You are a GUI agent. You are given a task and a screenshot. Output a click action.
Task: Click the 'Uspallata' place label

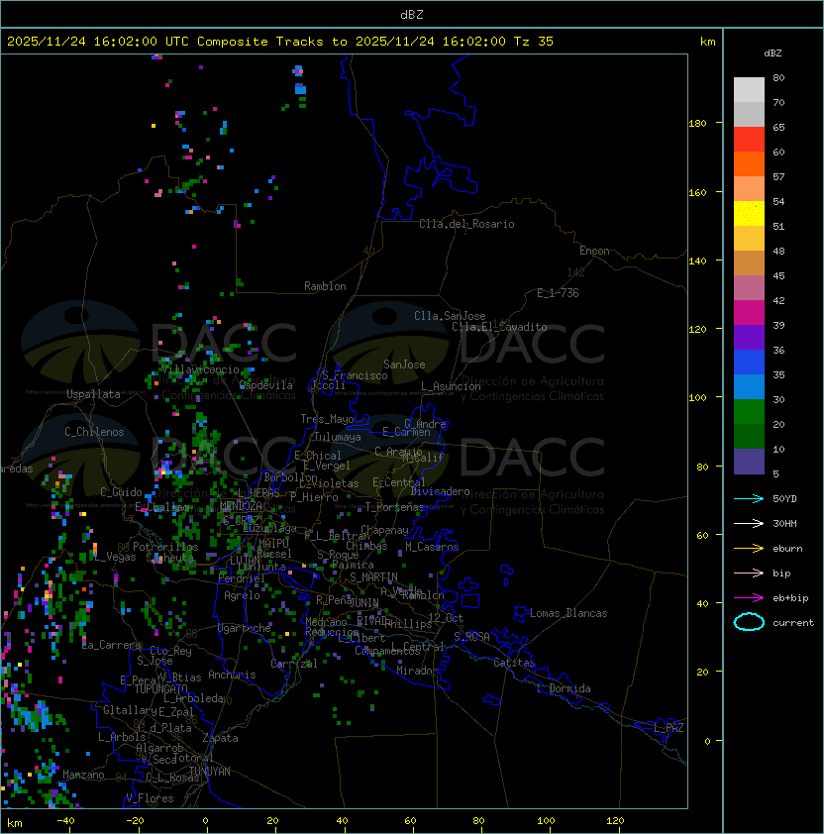[93, 394]
